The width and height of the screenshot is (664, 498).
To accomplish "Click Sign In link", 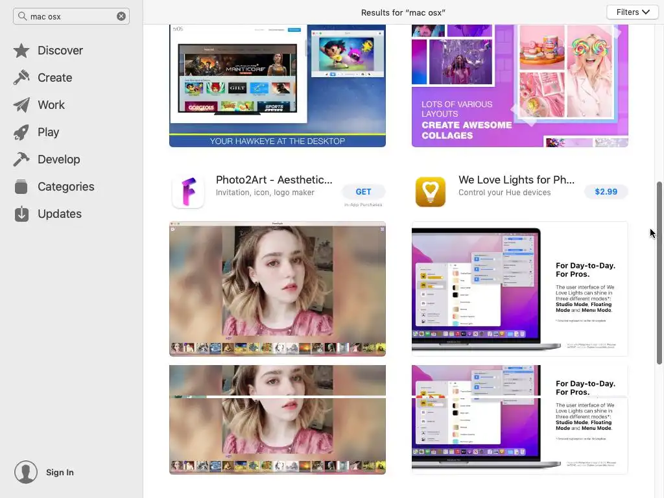I will tap(60, 472).
